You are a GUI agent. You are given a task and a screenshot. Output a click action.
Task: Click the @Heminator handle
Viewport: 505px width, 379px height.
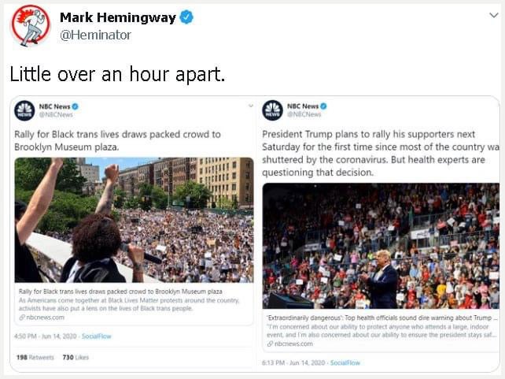click(96, 35)
